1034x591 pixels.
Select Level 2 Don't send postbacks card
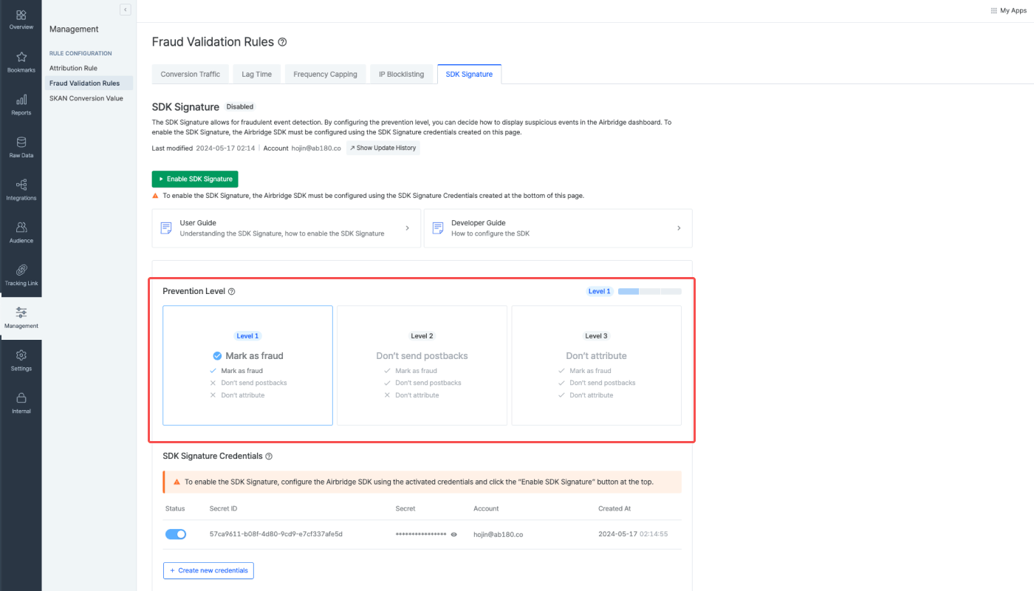click(x=422, y=366)
